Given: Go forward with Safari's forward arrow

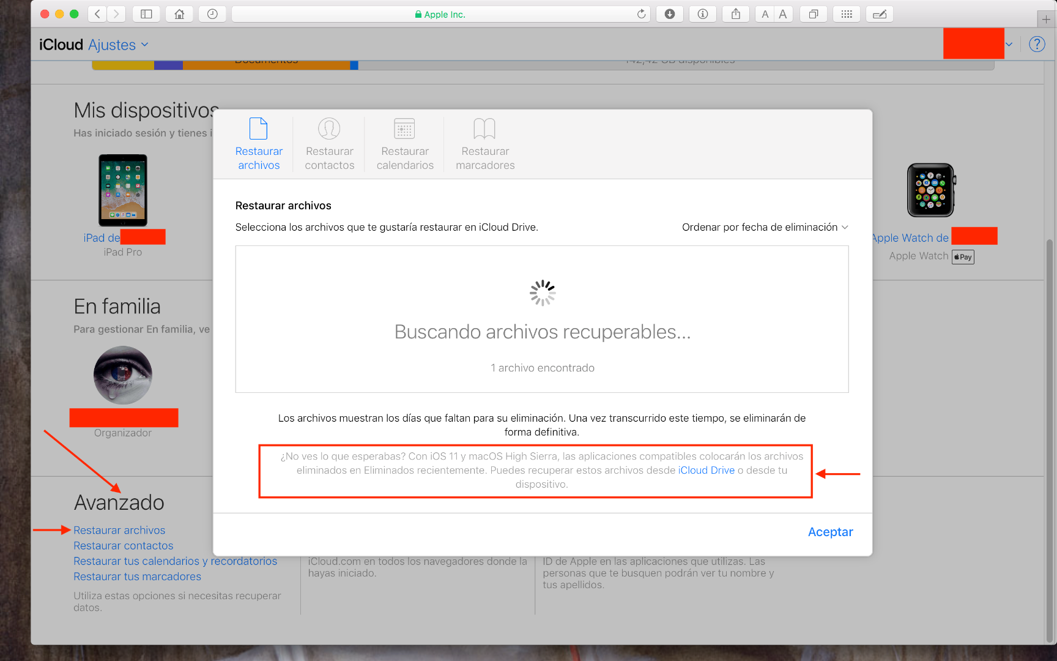Looking at the screenshot, I should 116,14.
